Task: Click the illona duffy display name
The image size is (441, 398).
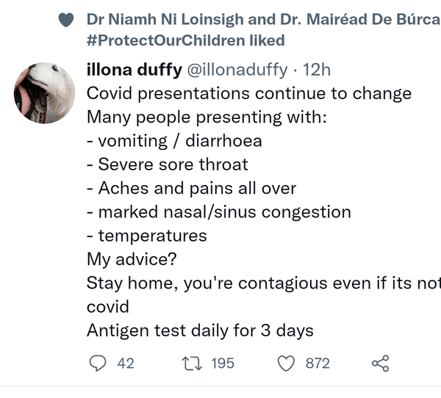Action: (x=134, y=70)
